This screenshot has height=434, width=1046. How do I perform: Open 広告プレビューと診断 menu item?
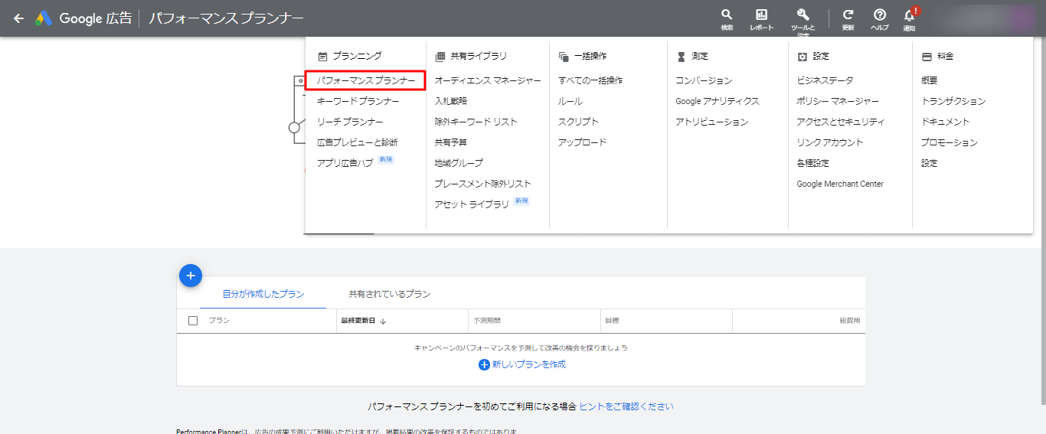(x=358, y=142)
